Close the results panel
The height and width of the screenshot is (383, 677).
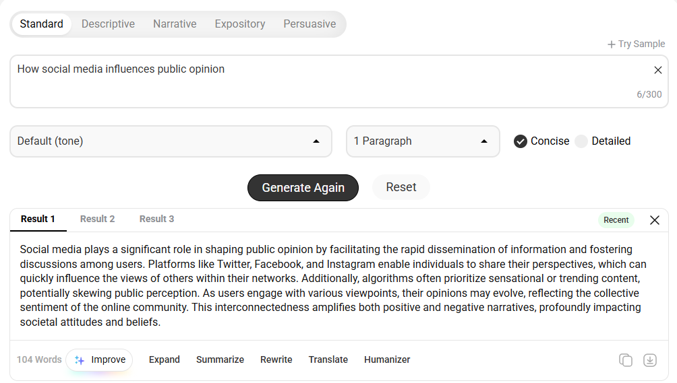pyautogui.click(x=655, y=220)
